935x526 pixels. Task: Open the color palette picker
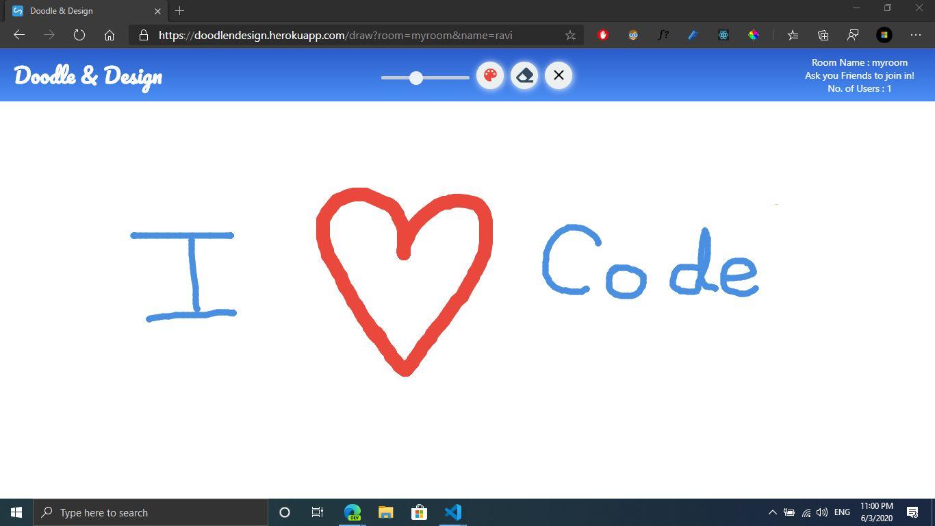490,75
